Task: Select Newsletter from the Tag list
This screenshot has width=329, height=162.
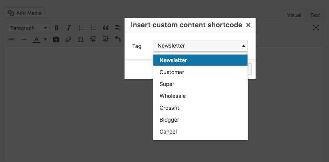Action: (200, 60)
